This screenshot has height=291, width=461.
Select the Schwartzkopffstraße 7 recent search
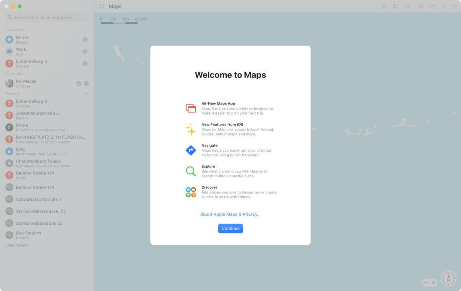click(47, 199)
